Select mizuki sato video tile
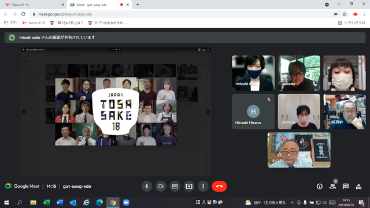The image size is (370, 208). 253,73
